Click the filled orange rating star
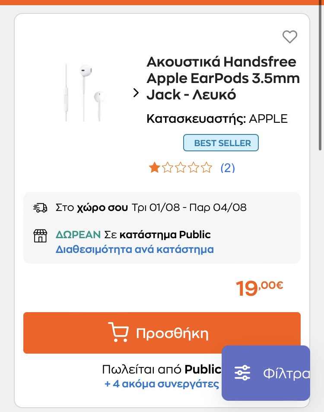The width and height of the screenshot is (324, 412). click(154, 168)
